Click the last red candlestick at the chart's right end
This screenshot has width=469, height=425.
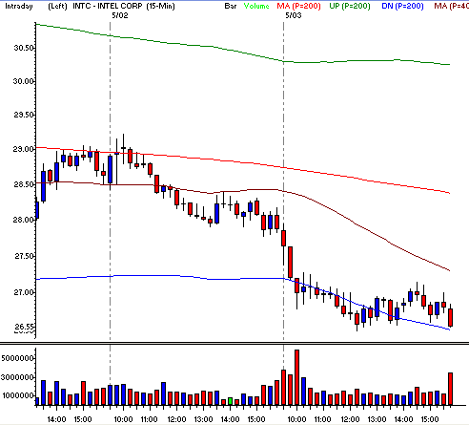point(450,317)
